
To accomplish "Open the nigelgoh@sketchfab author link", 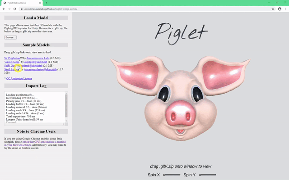I will 36,62.
